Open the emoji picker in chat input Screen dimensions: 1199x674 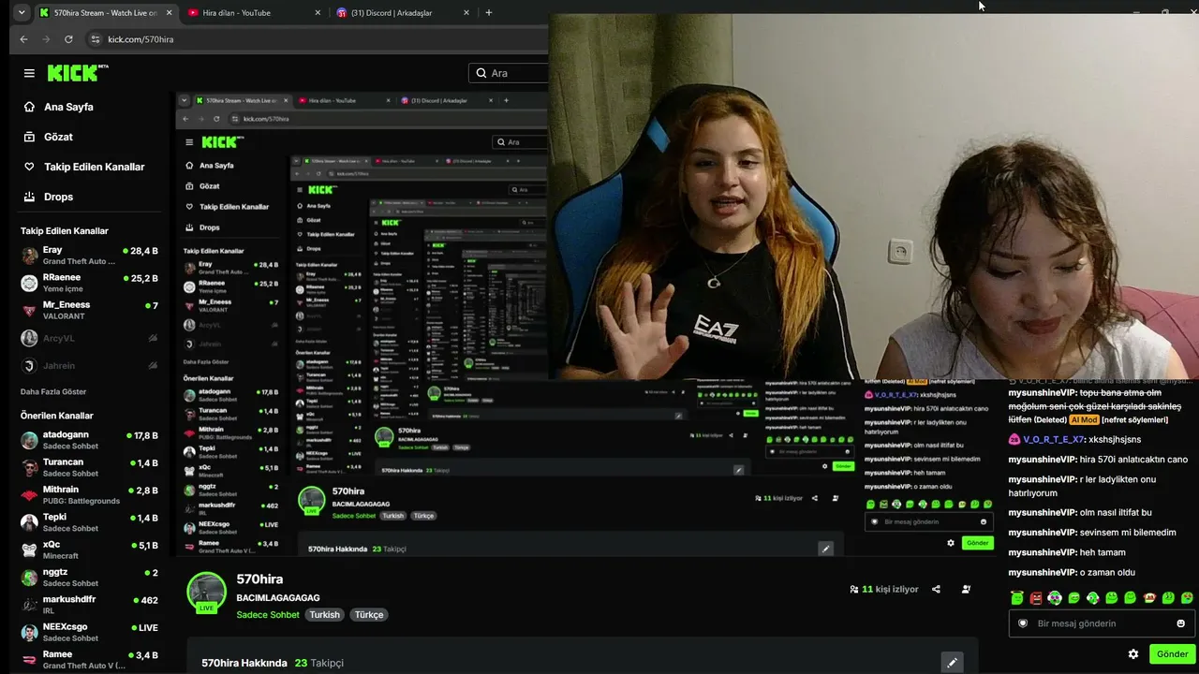point(1180,623)
